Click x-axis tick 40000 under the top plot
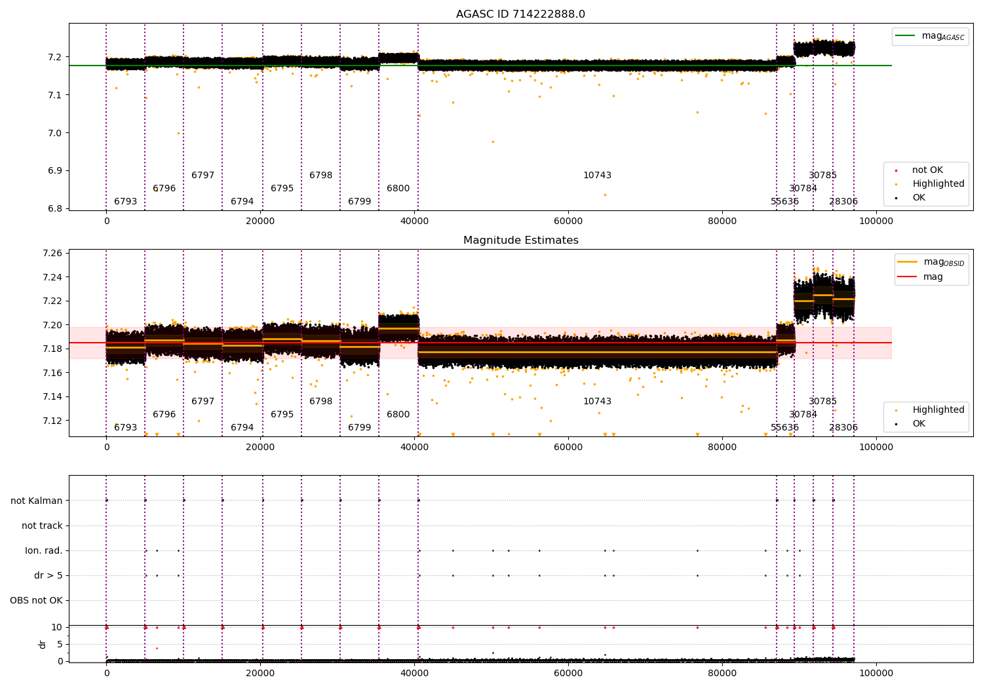 415,221
